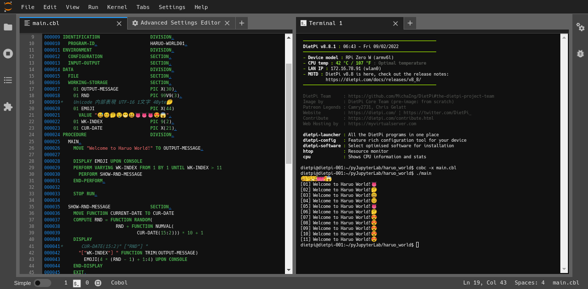Open the Settings menu
Viewport: 588px width, 289px height.
(x=172, y=7)
